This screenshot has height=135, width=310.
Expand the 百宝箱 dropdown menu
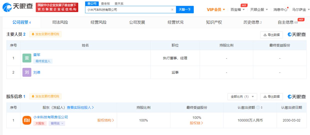[x=238, y=9]
